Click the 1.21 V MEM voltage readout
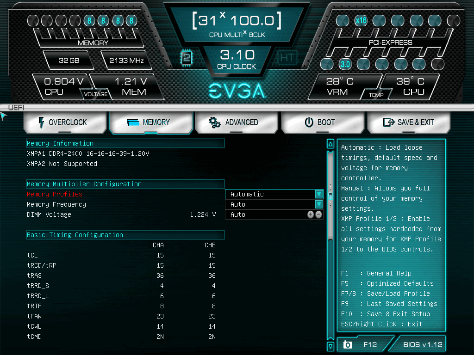474x355 pixels. click(131, 86)
